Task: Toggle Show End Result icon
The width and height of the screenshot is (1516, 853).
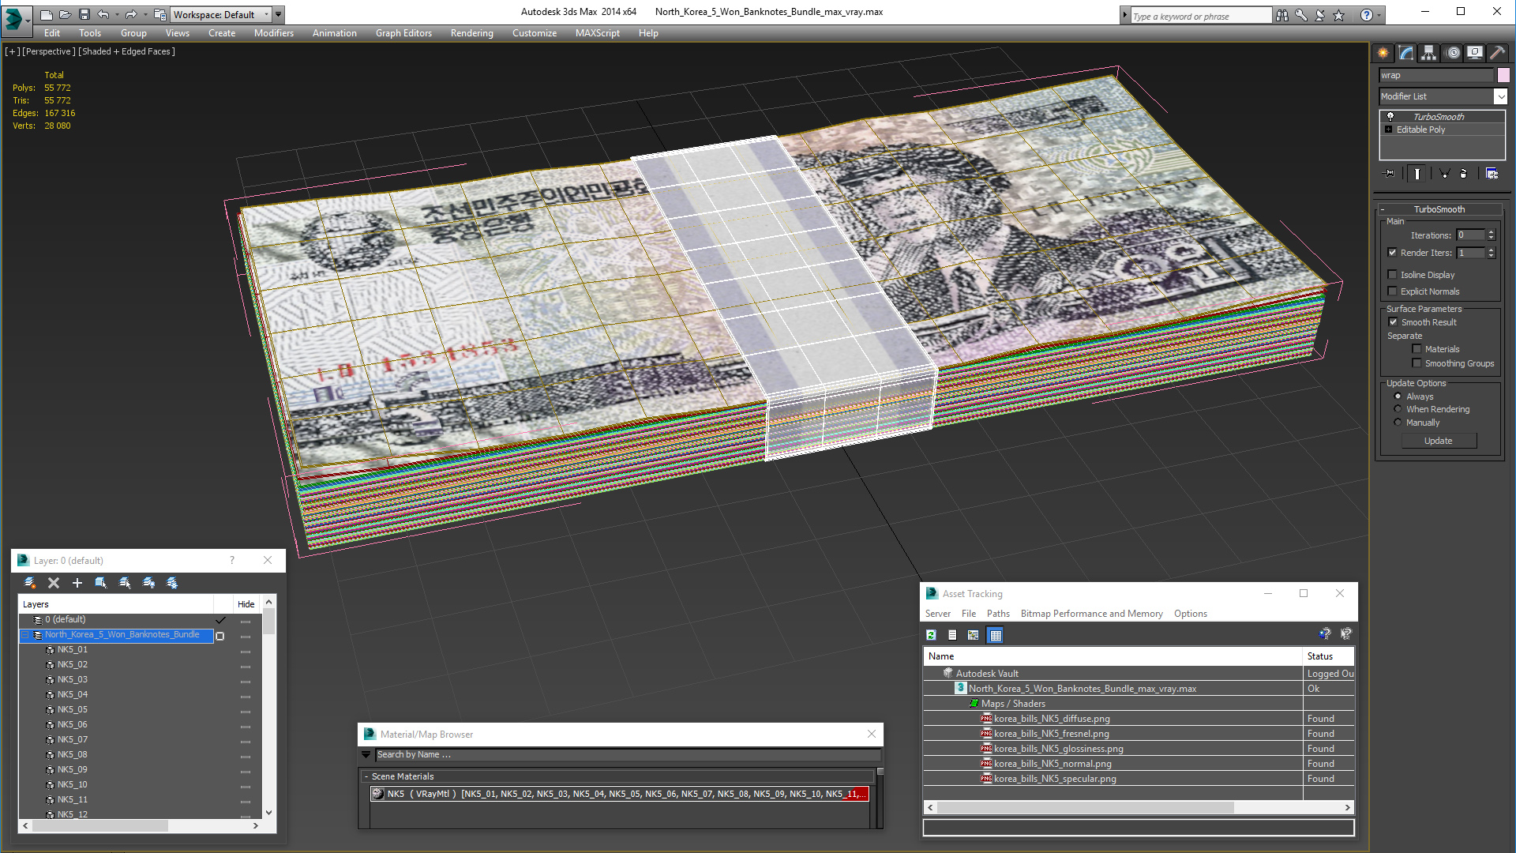Action: (1417, 174)
